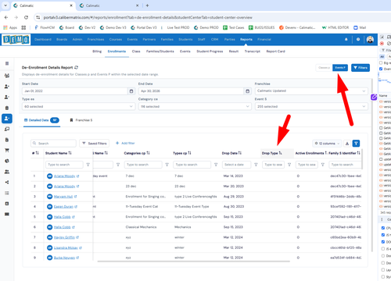Open Lisandra Mckay student link
The image size is (391, 281).
click(66, 247)
